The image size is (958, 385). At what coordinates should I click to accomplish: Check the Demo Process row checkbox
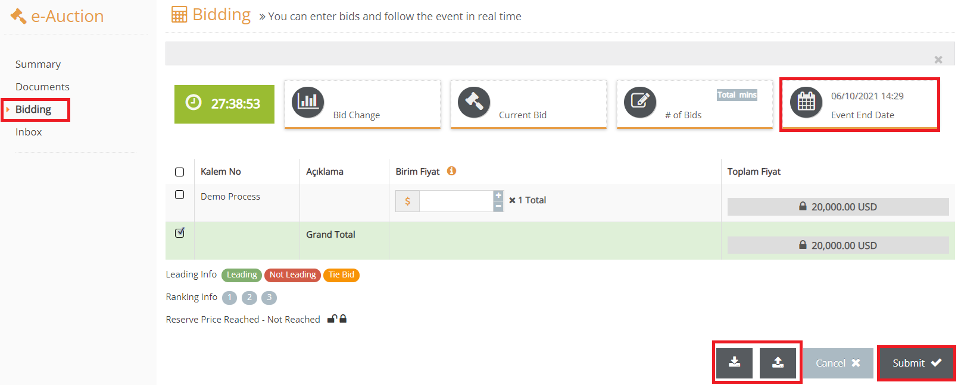point(180,195)
